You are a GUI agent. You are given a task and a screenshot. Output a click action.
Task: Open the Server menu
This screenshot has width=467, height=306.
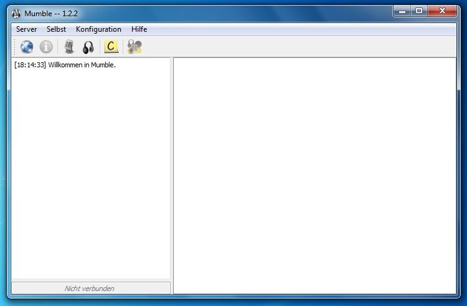[27, 29]
